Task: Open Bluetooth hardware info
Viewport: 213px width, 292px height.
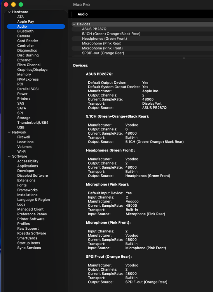Action: [x=26, y=31]
